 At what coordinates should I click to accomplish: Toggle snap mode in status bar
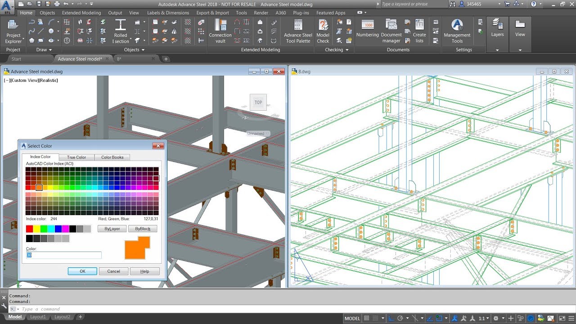(376, 318)
